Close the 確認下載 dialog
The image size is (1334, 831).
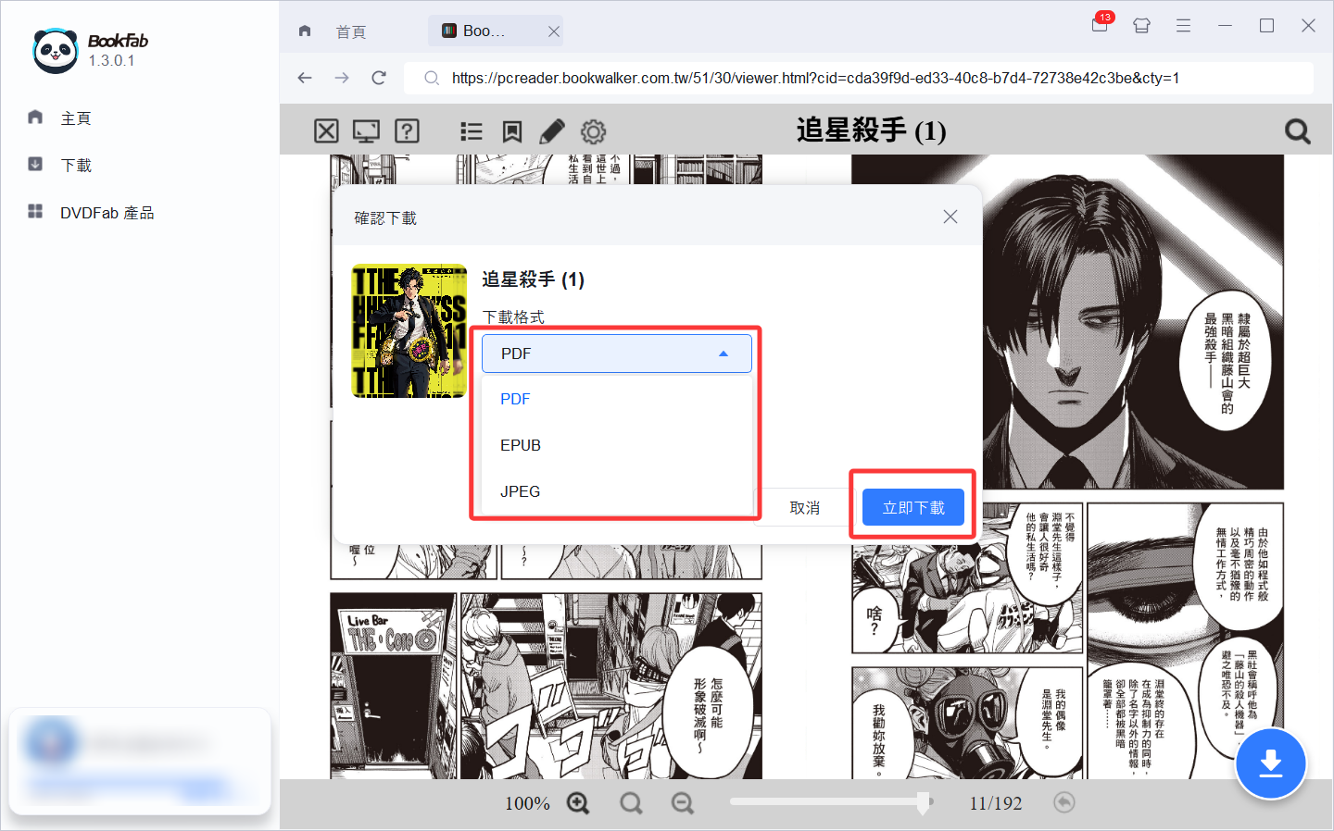(950, 217)
